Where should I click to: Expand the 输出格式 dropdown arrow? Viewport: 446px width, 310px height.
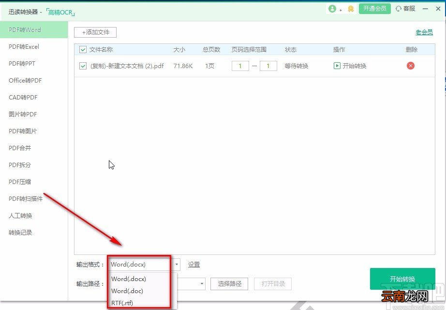click(x=177, y=265)
